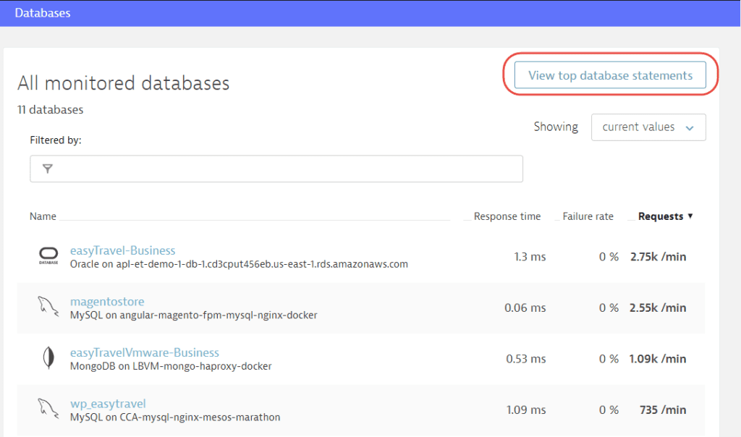Click All monitored databases heading
The height and width of the screenshot is (437, 741).
123,83
